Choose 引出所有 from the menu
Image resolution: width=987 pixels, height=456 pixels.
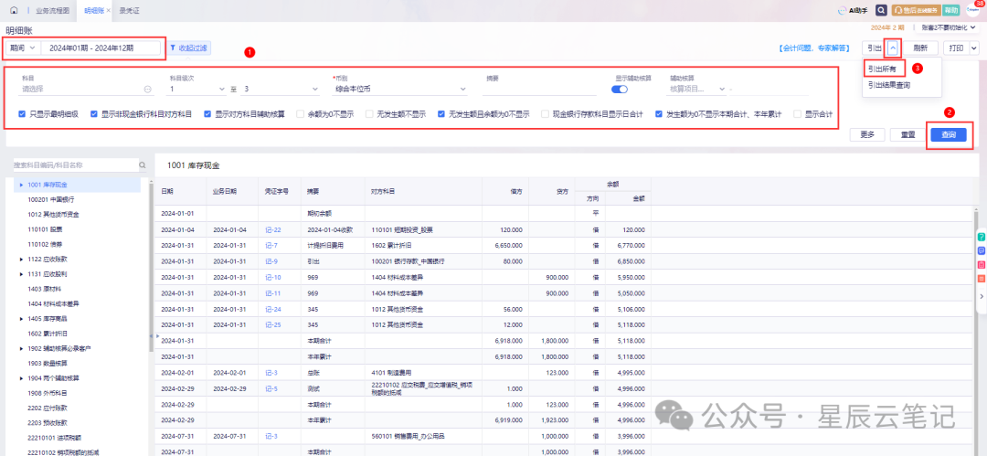pyautogui.click(x=881, y=69)
